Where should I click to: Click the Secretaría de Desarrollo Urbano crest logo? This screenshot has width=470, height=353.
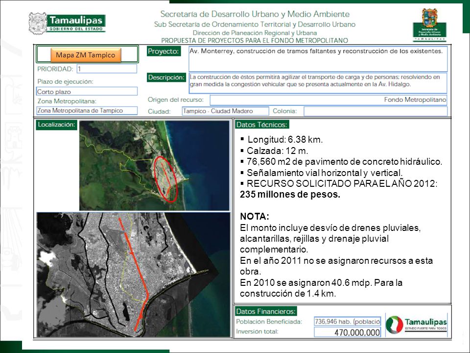click(x=429, y=25)
